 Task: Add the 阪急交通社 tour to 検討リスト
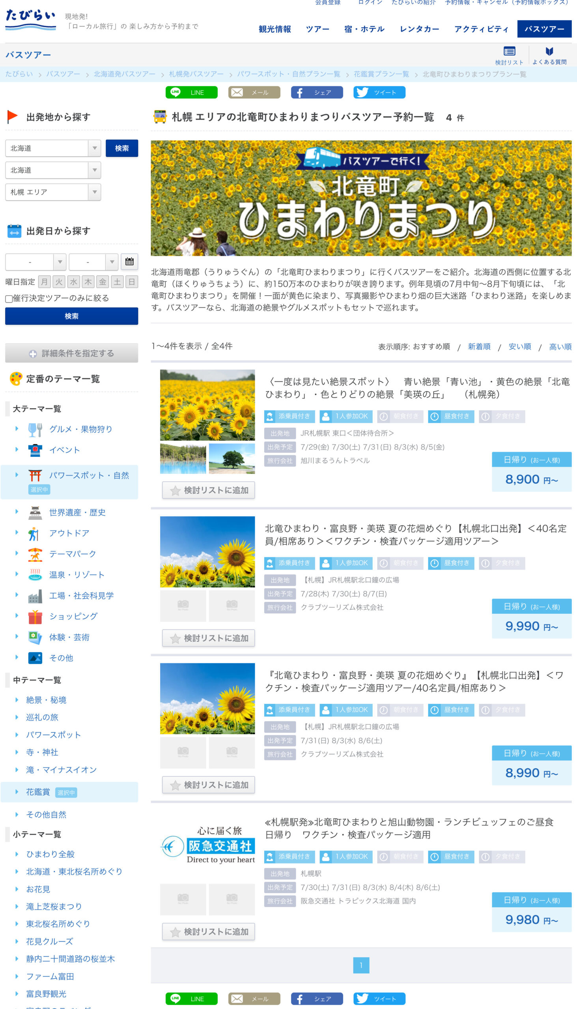point(209,932)
